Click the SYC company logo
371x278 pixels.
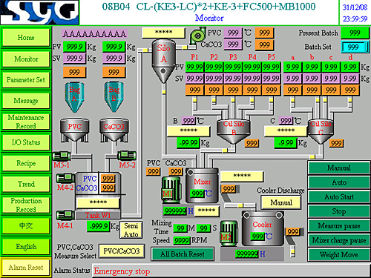pos(39,13)
